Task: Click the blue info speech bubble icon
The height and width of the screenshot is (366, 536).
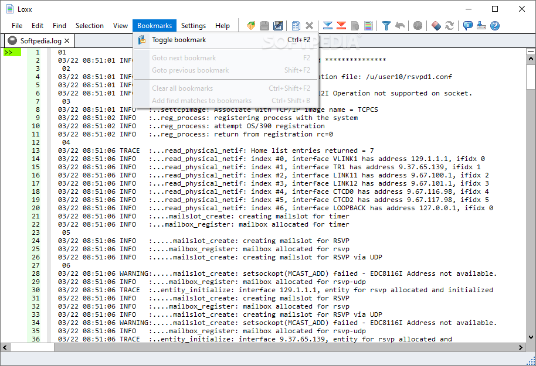Action: click(467, 26)
